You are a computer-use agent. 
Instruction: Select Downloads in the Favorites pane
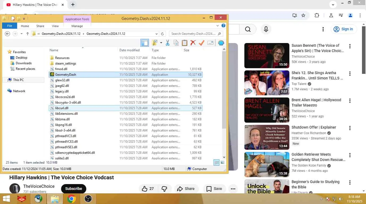pos(23,63)
